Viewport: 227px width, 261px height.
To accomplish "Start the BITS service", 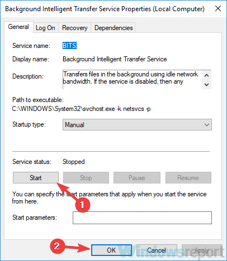I will coord(36,178).
